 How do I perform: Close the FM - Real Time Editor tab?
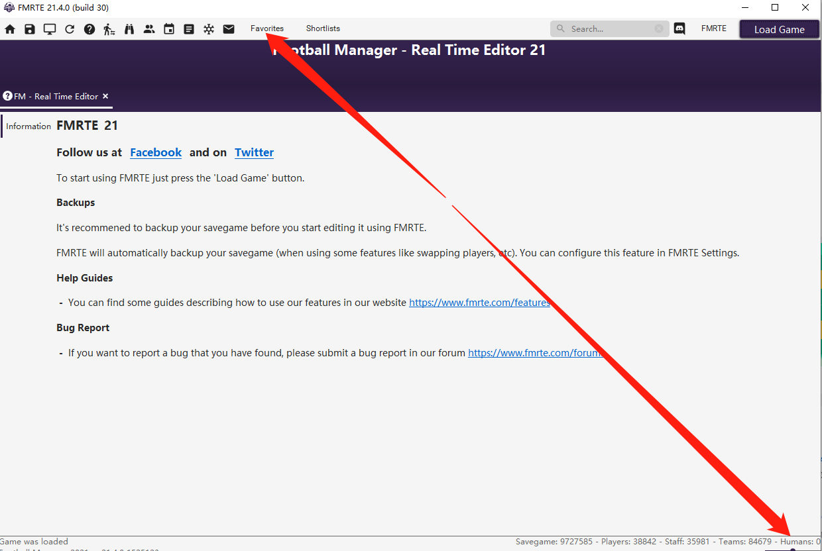(105, 97)
